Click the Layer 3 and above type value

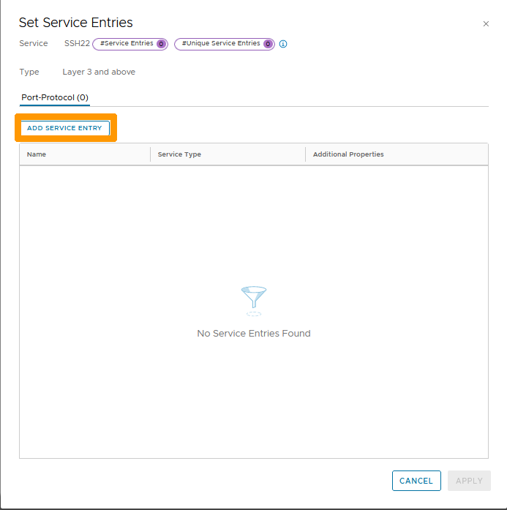[x=99, y=72]
